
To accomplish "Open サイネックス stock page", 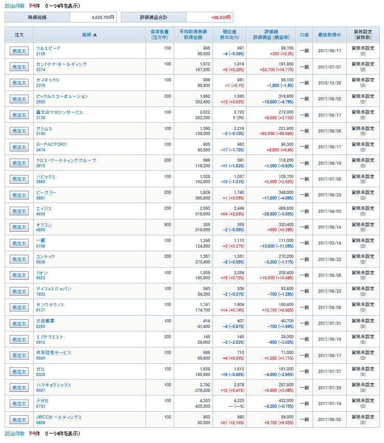I will pos(47,80).
